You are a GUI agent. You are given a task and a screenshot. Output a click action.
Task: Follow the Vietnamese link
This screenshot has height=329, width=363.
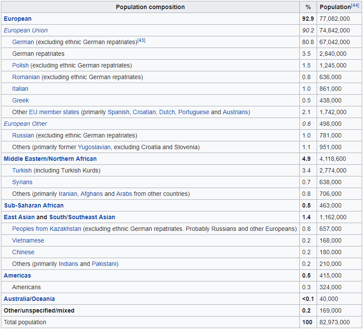[x=28, y=240]
